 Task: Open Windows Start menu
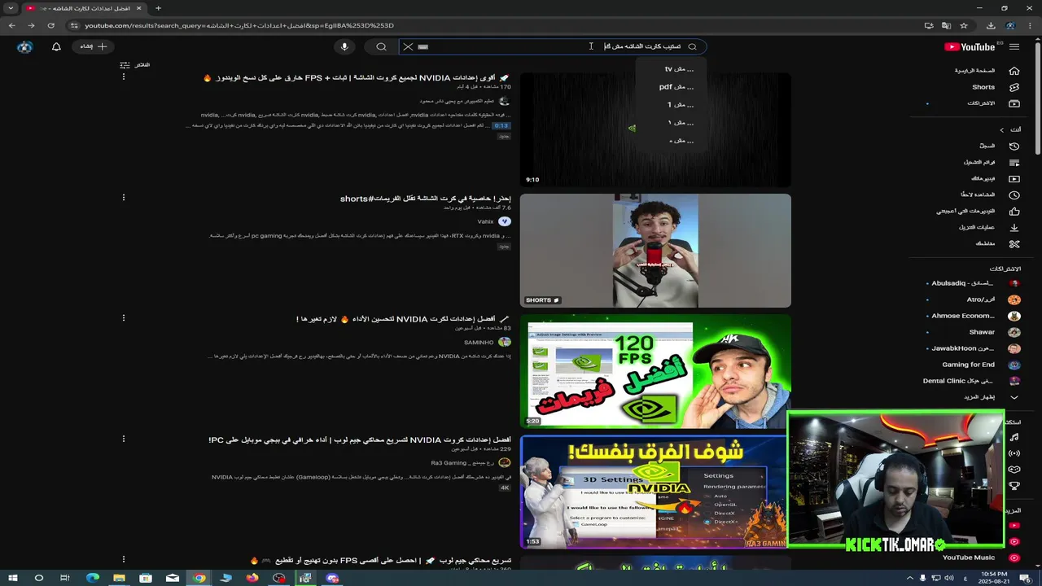pos(12,578)
